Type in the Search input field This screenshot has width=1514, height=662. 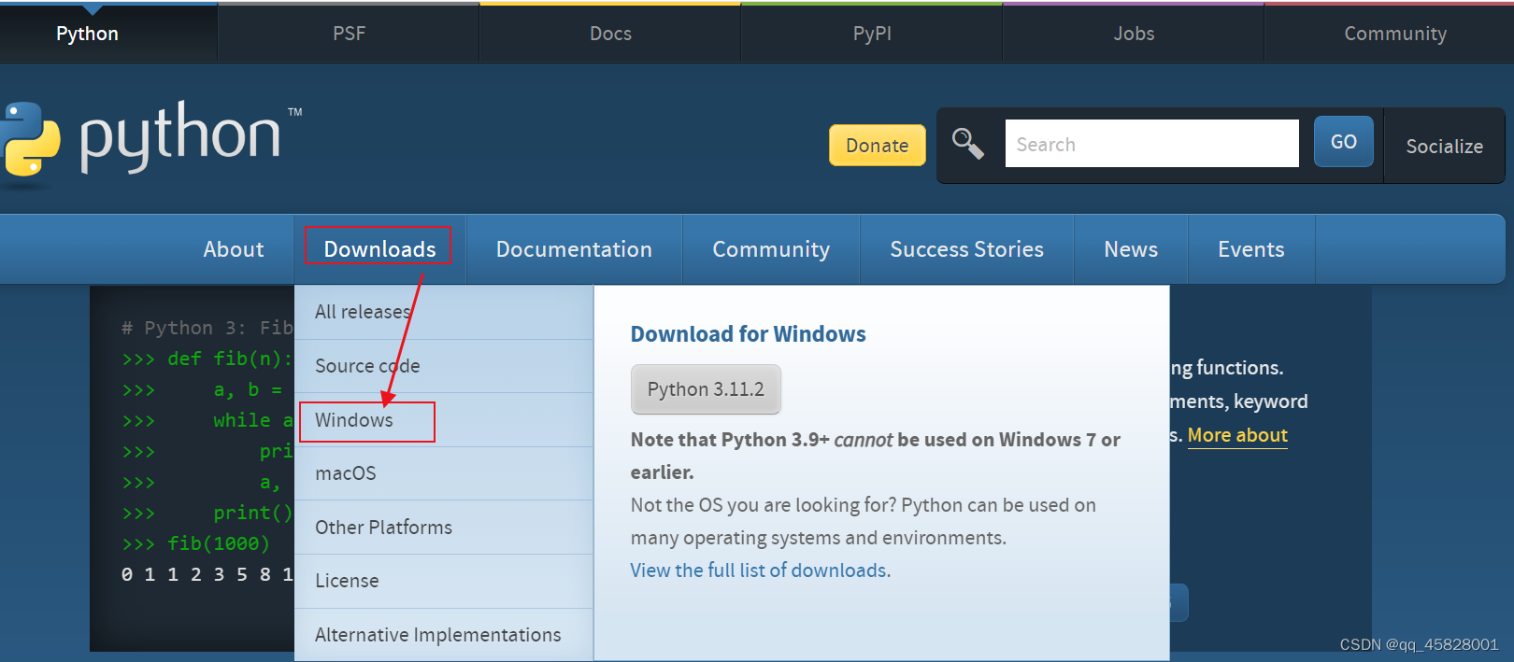tap(1151, 144)
